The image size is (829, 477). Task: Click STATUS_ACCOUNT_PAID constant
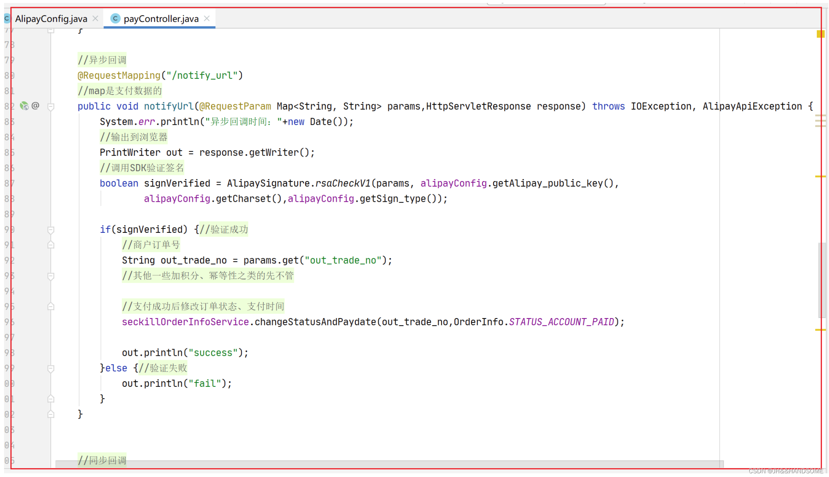point(561,322)
